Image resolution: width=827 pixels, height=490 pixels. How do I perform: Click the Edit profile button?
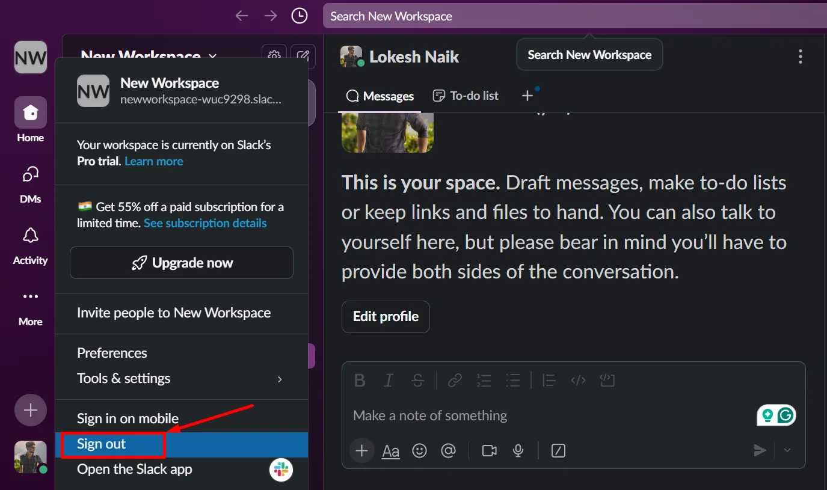[x=386, y=317]
